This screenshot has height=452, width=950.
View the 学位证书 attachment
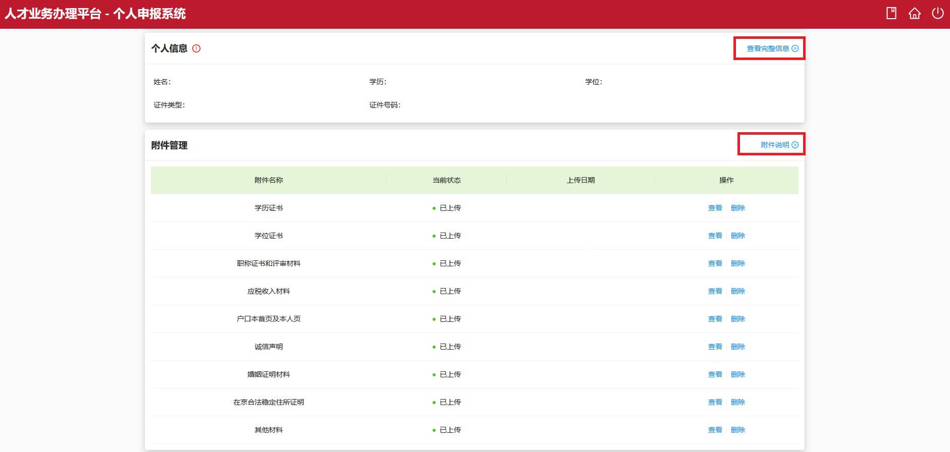click(715, 236)
